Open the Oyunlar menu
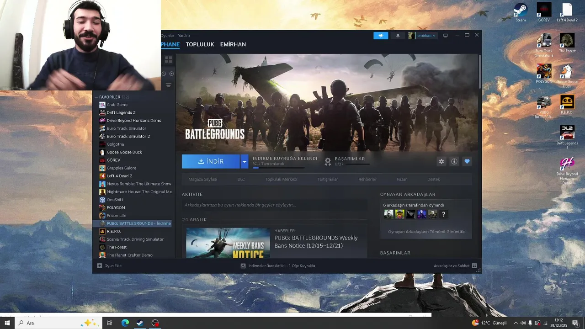The width and height of the screenshot is (585, 329). click(x=167, y=36)
